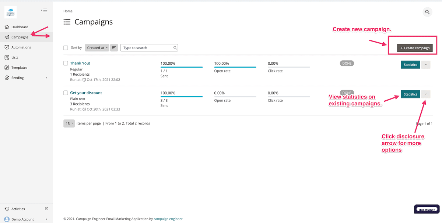The image size is (442, 223).
Task: Expand more options for Get your discount
Action: (426, 94)
